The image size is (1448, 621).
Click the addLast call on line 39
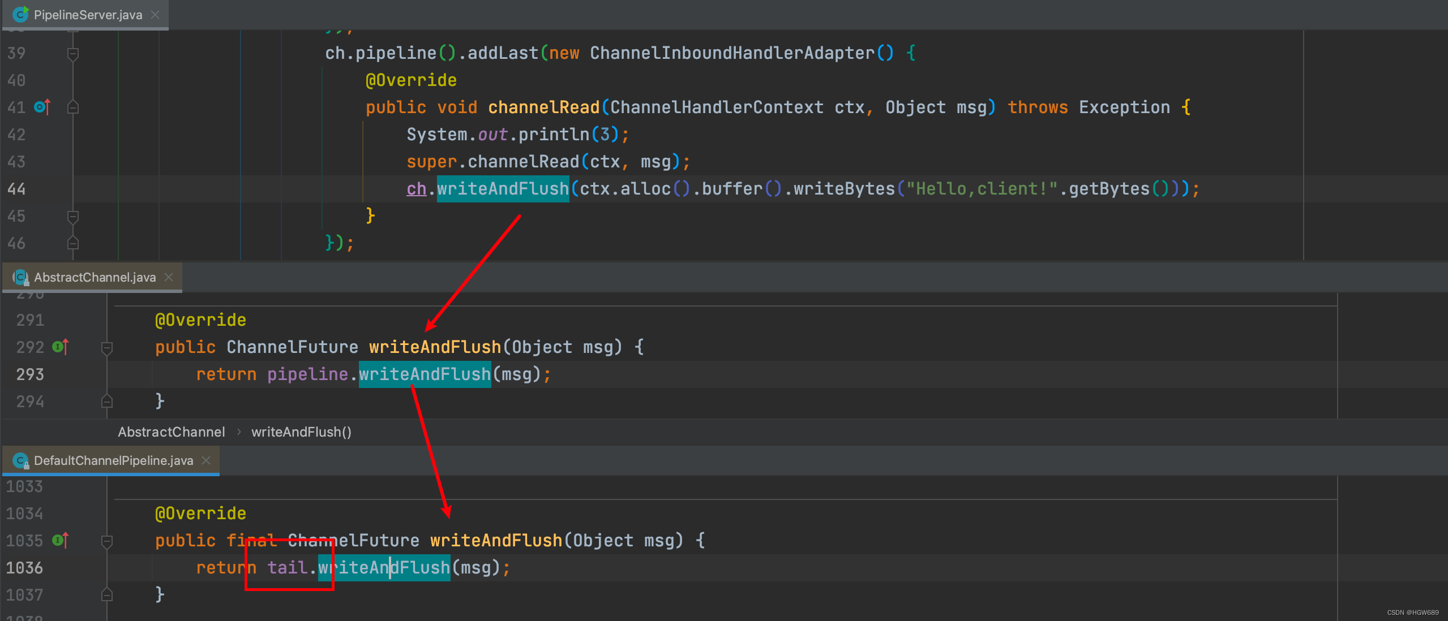click(503, 53)
